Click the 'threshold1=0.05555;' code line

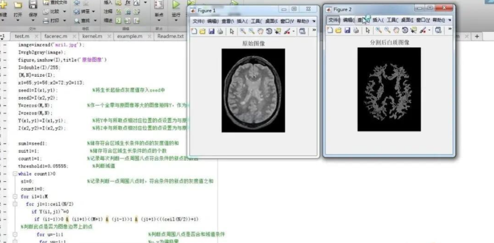click(43, 166)
